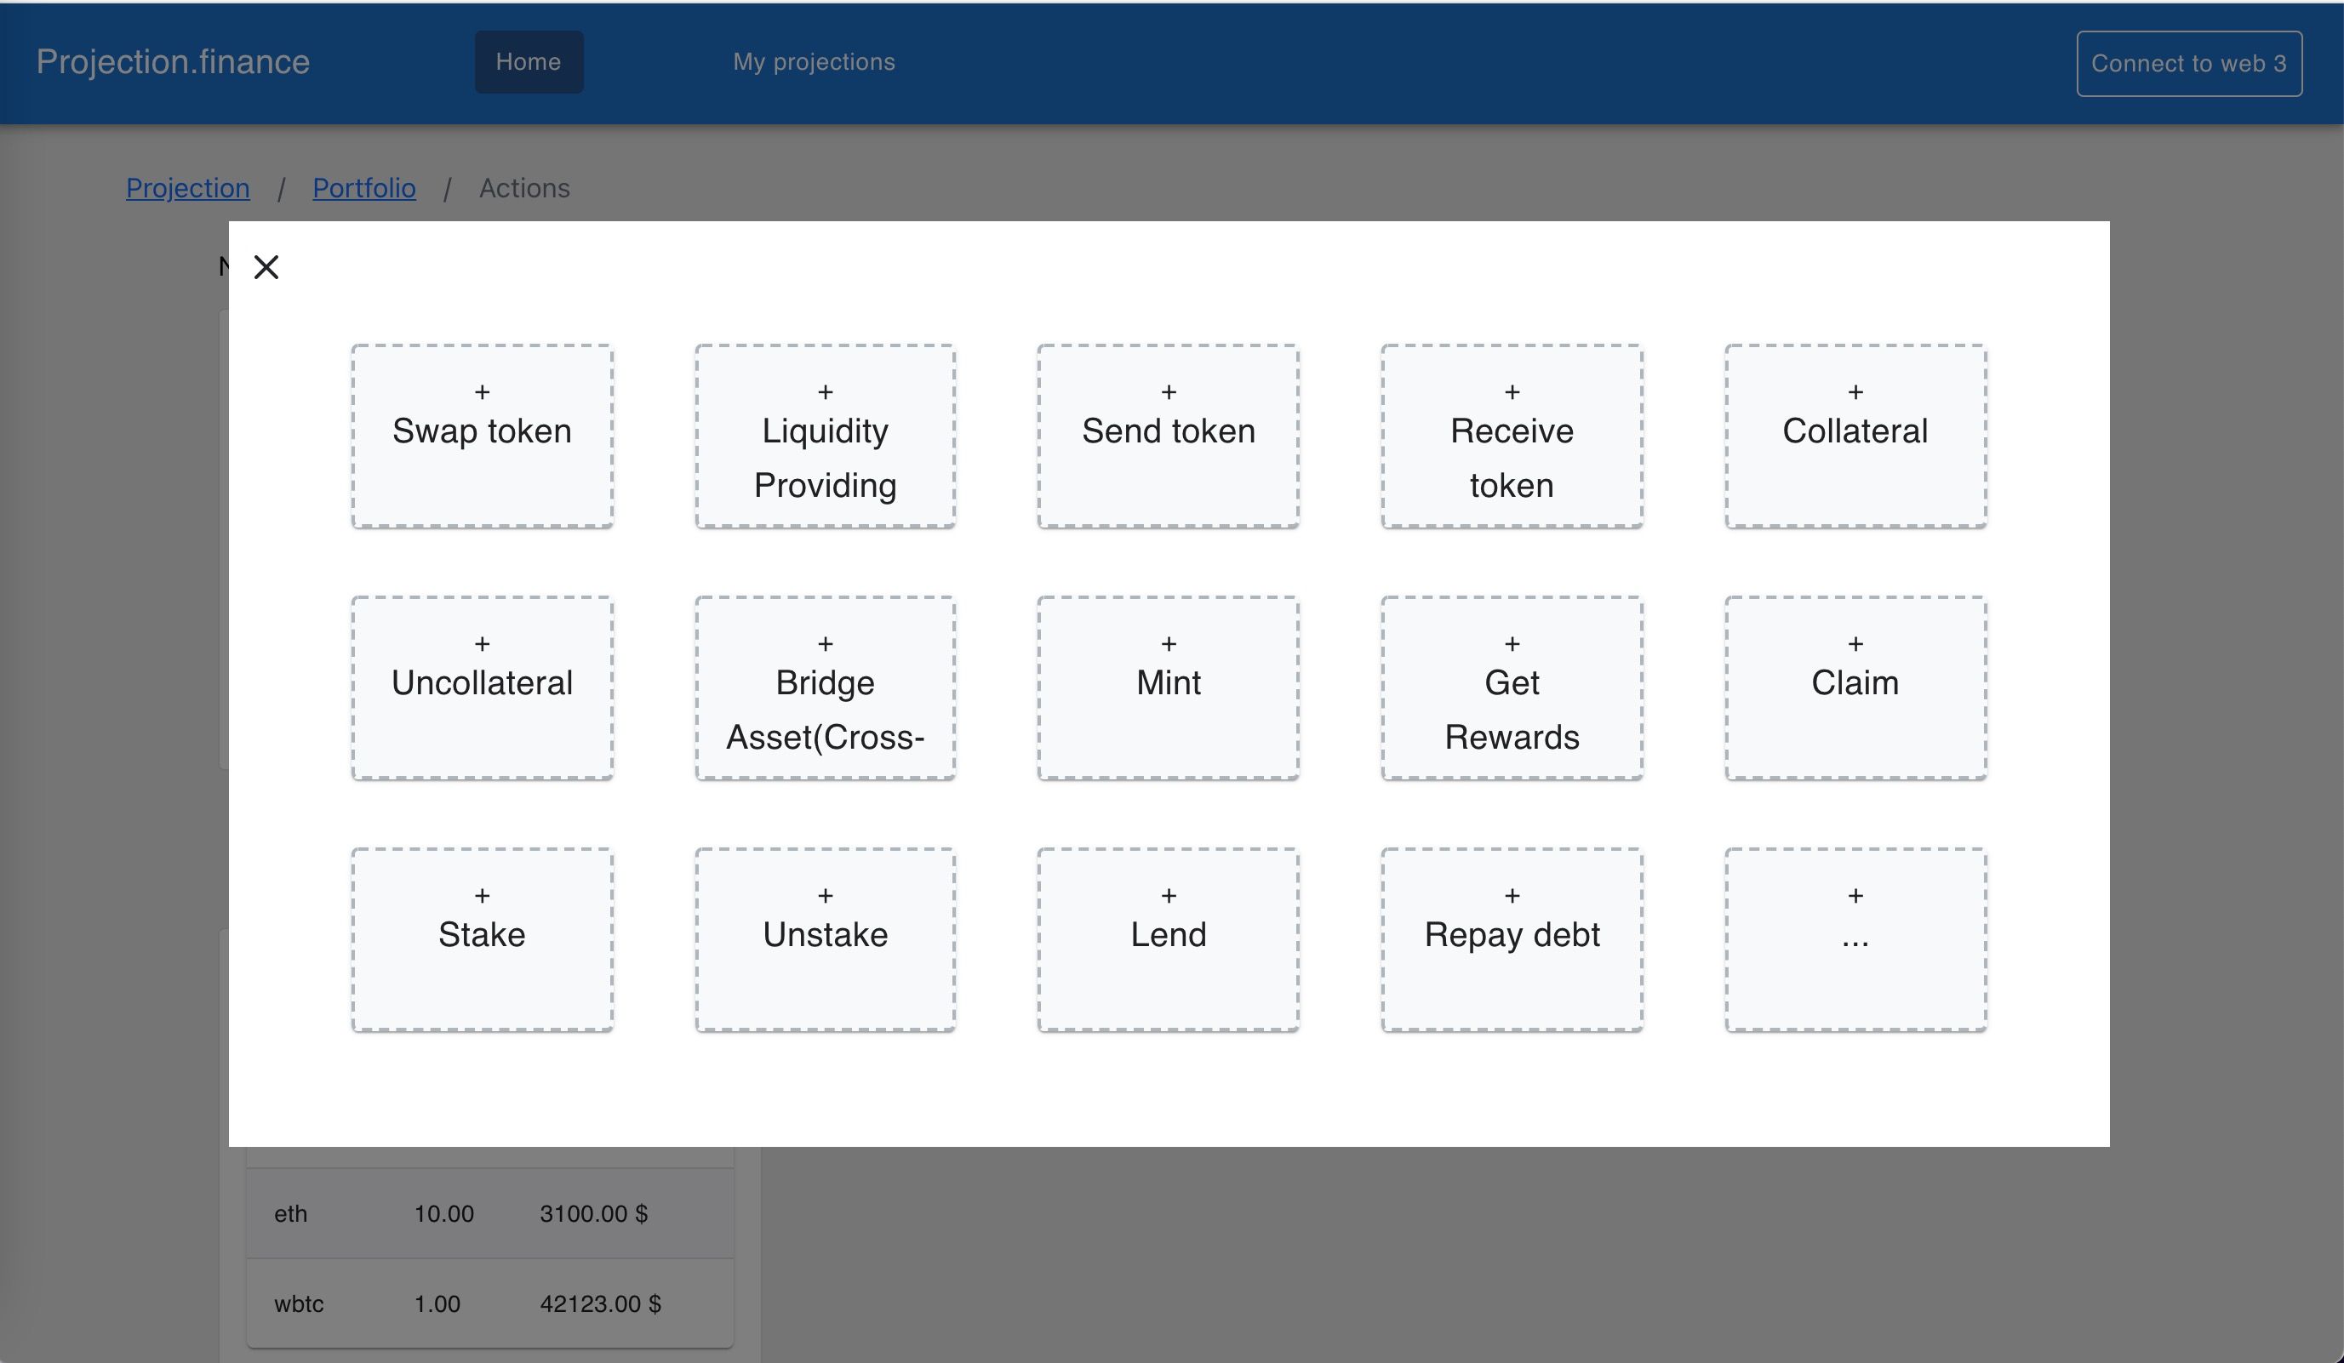Navigate to My projections tab
2344x1363 pixels.
point(814,60)
